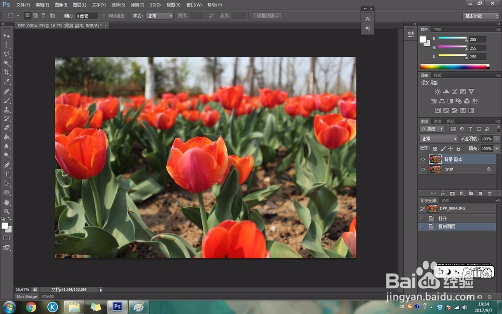Select the Lasso tool
This screenshot has height=314, width=502.
click(7, 54)
